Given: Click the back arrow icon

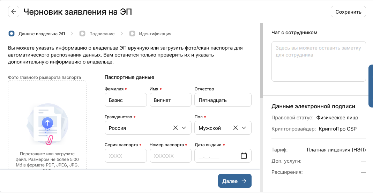Looking at the screenshot, I should (x=14, y=12).
